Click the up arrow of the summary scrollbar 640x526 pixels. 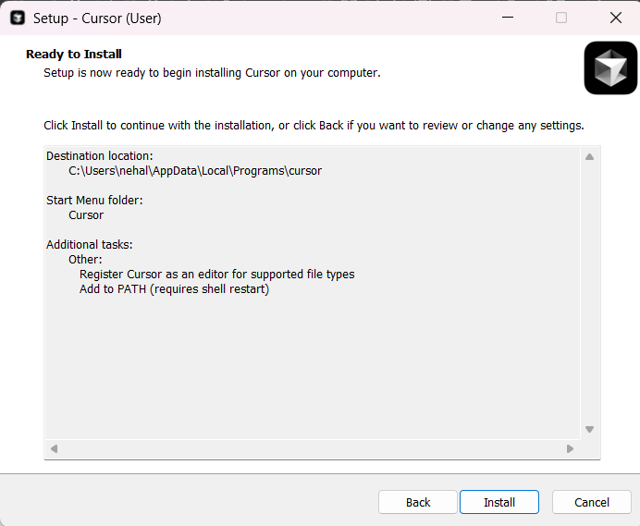[x=589, y=157]
